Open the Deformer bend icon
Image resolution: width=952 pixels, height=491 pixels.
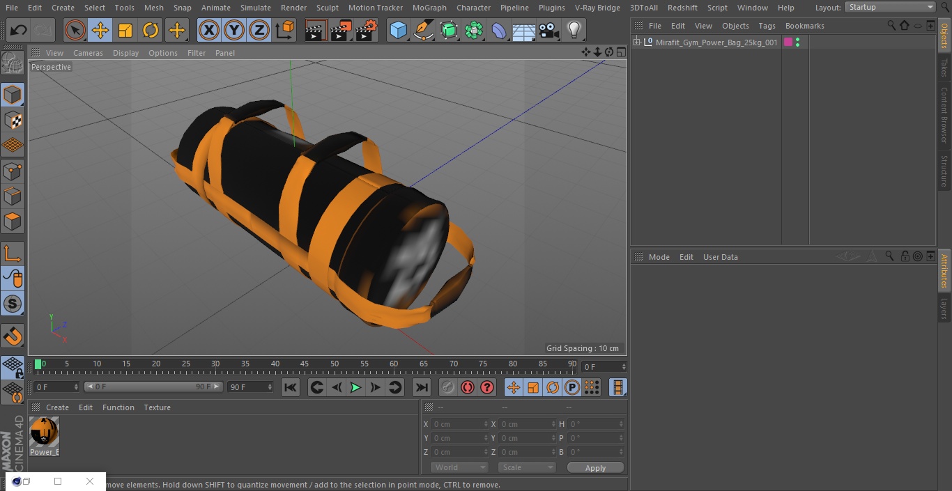[x=499, y=31]
